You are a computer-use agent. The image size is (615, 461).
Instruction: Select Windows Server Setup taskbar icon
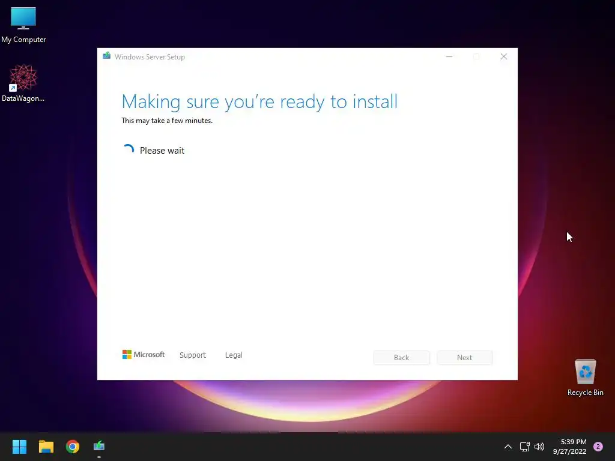pos(99,447)
